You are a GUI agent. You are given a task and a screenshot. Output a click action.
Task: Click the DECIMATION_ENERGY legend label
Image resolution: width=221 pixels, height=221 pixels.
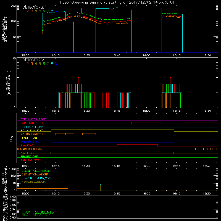35,171
